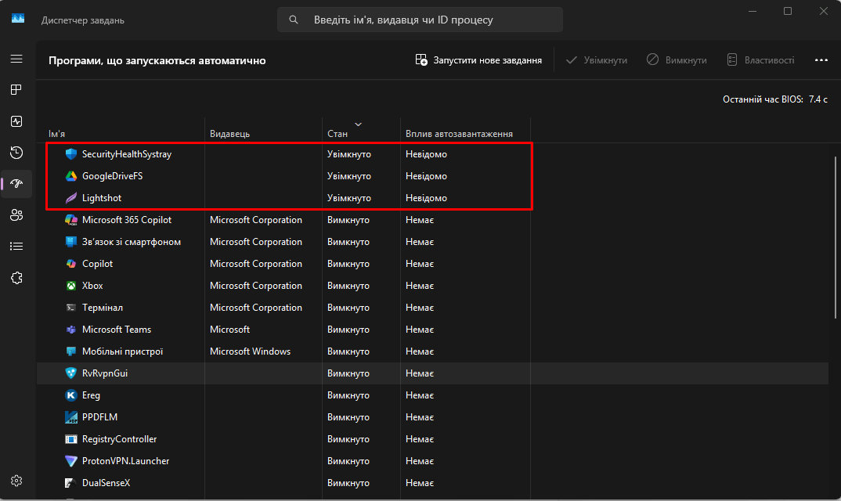Click the Microsoft 365 Copilot icon
Image resolution: width=841 pixels, height=501 pixels.
(70, 220)
